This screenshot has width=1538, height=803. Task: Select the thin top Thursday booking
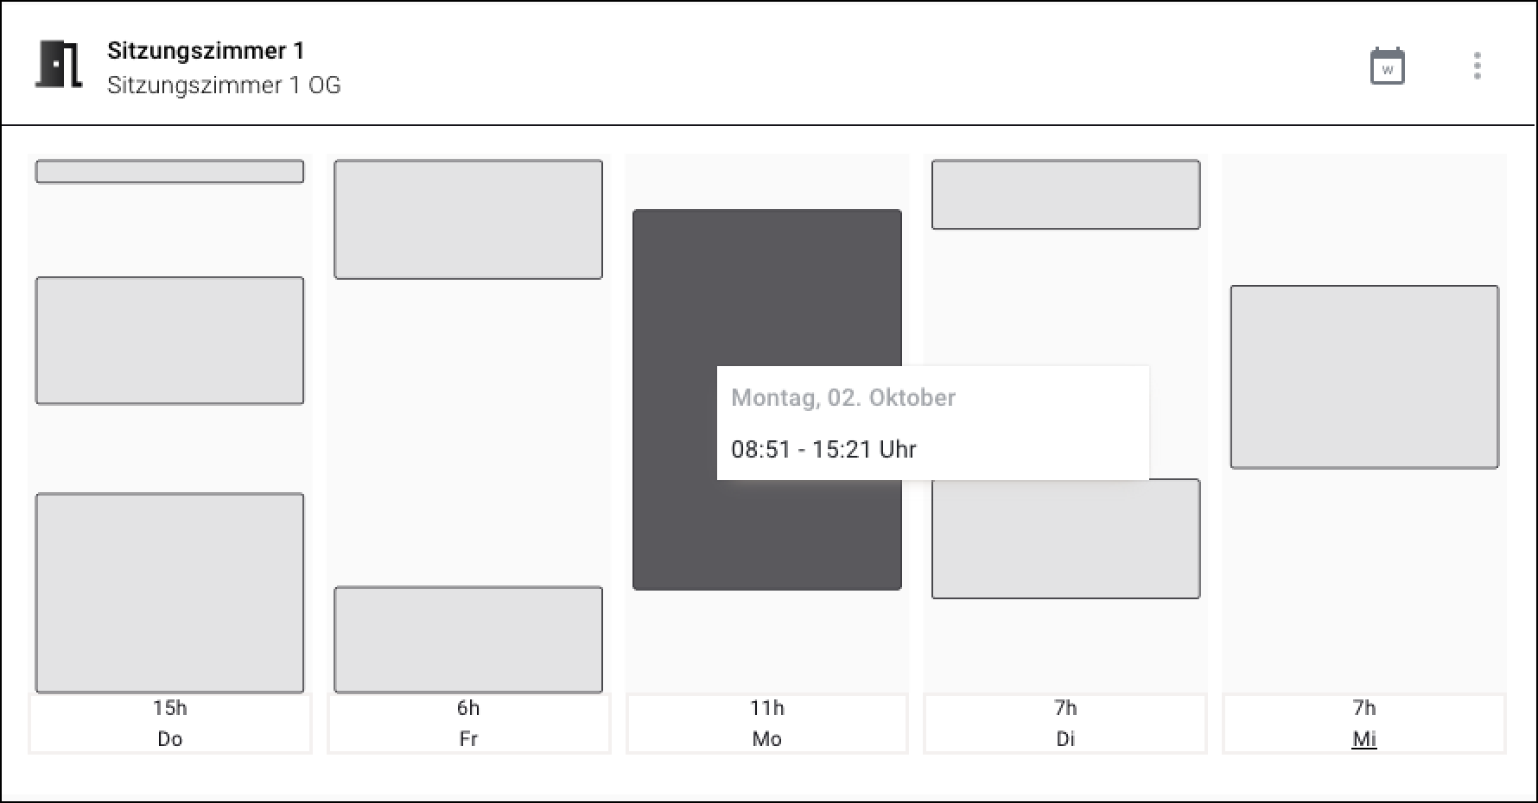169,171
